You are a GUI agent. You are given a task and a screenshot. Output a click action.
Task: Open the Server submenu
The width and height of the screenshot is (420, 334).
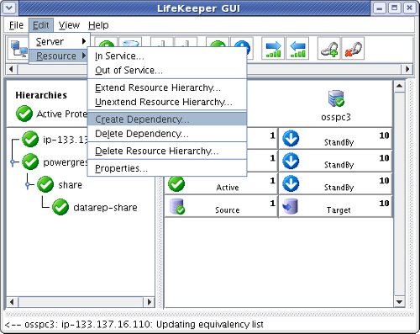[60, 41]
